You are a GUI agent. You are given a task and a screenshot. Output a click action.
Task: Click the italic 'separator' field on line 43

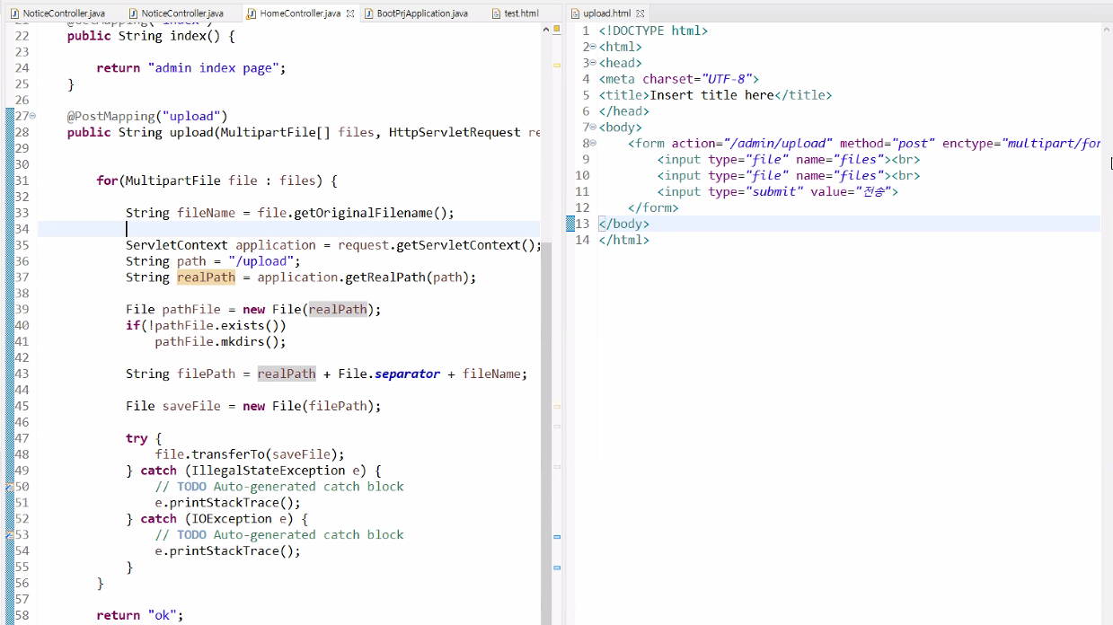click(x=407, y=374)
